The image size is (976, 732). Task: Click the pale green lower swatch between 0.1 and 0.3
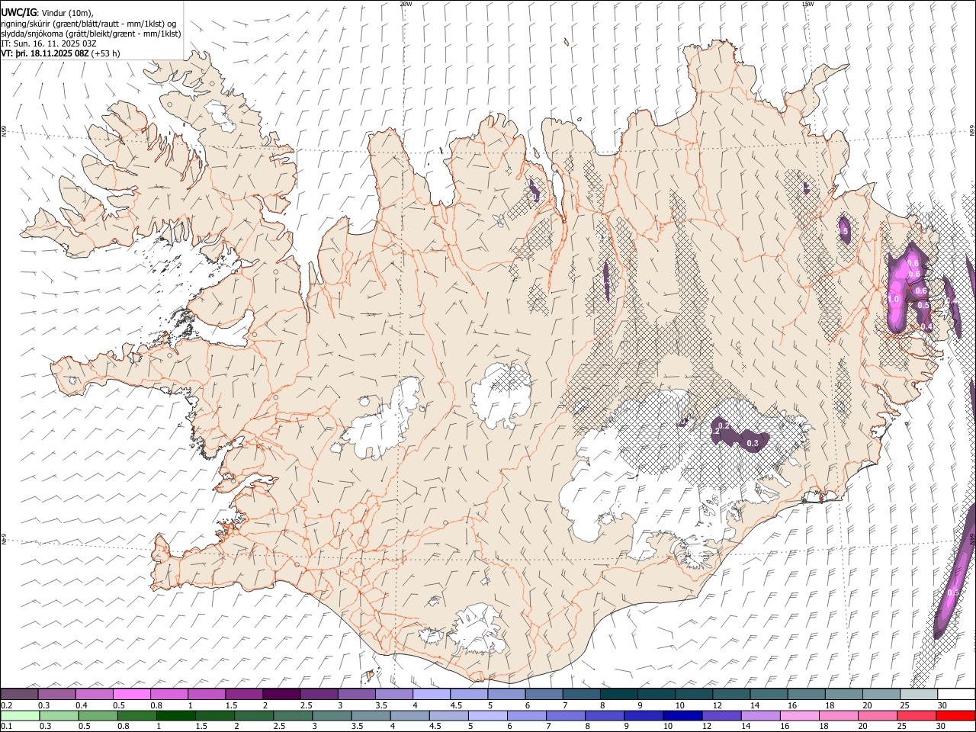click(20, 715)
